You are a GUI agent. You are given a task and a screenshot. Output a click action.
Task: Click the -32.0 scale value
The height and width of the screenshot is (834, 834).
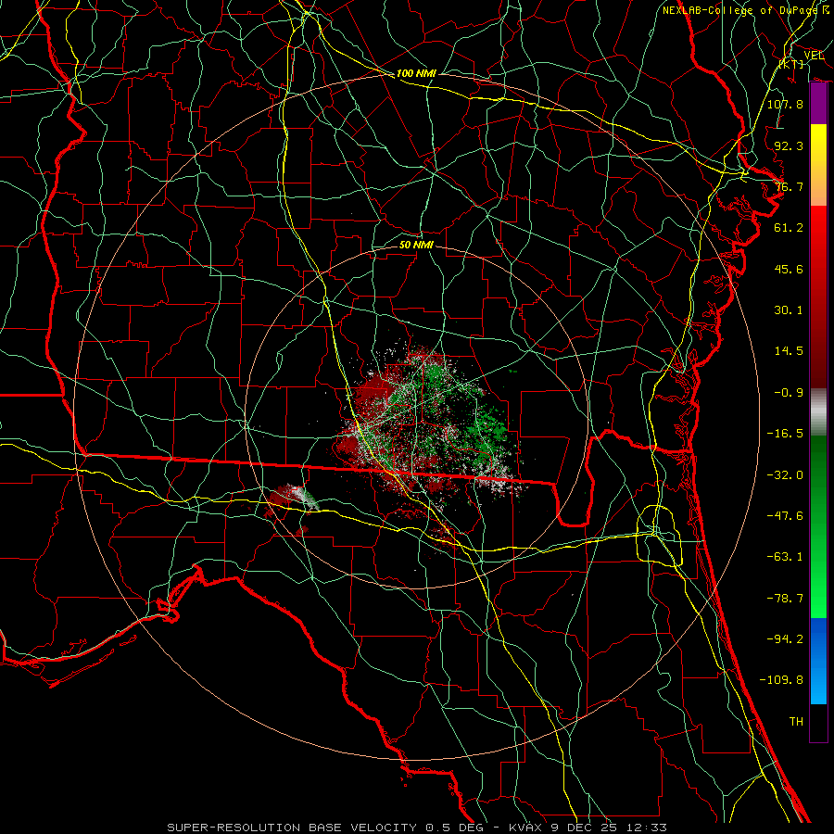point(785,475)
